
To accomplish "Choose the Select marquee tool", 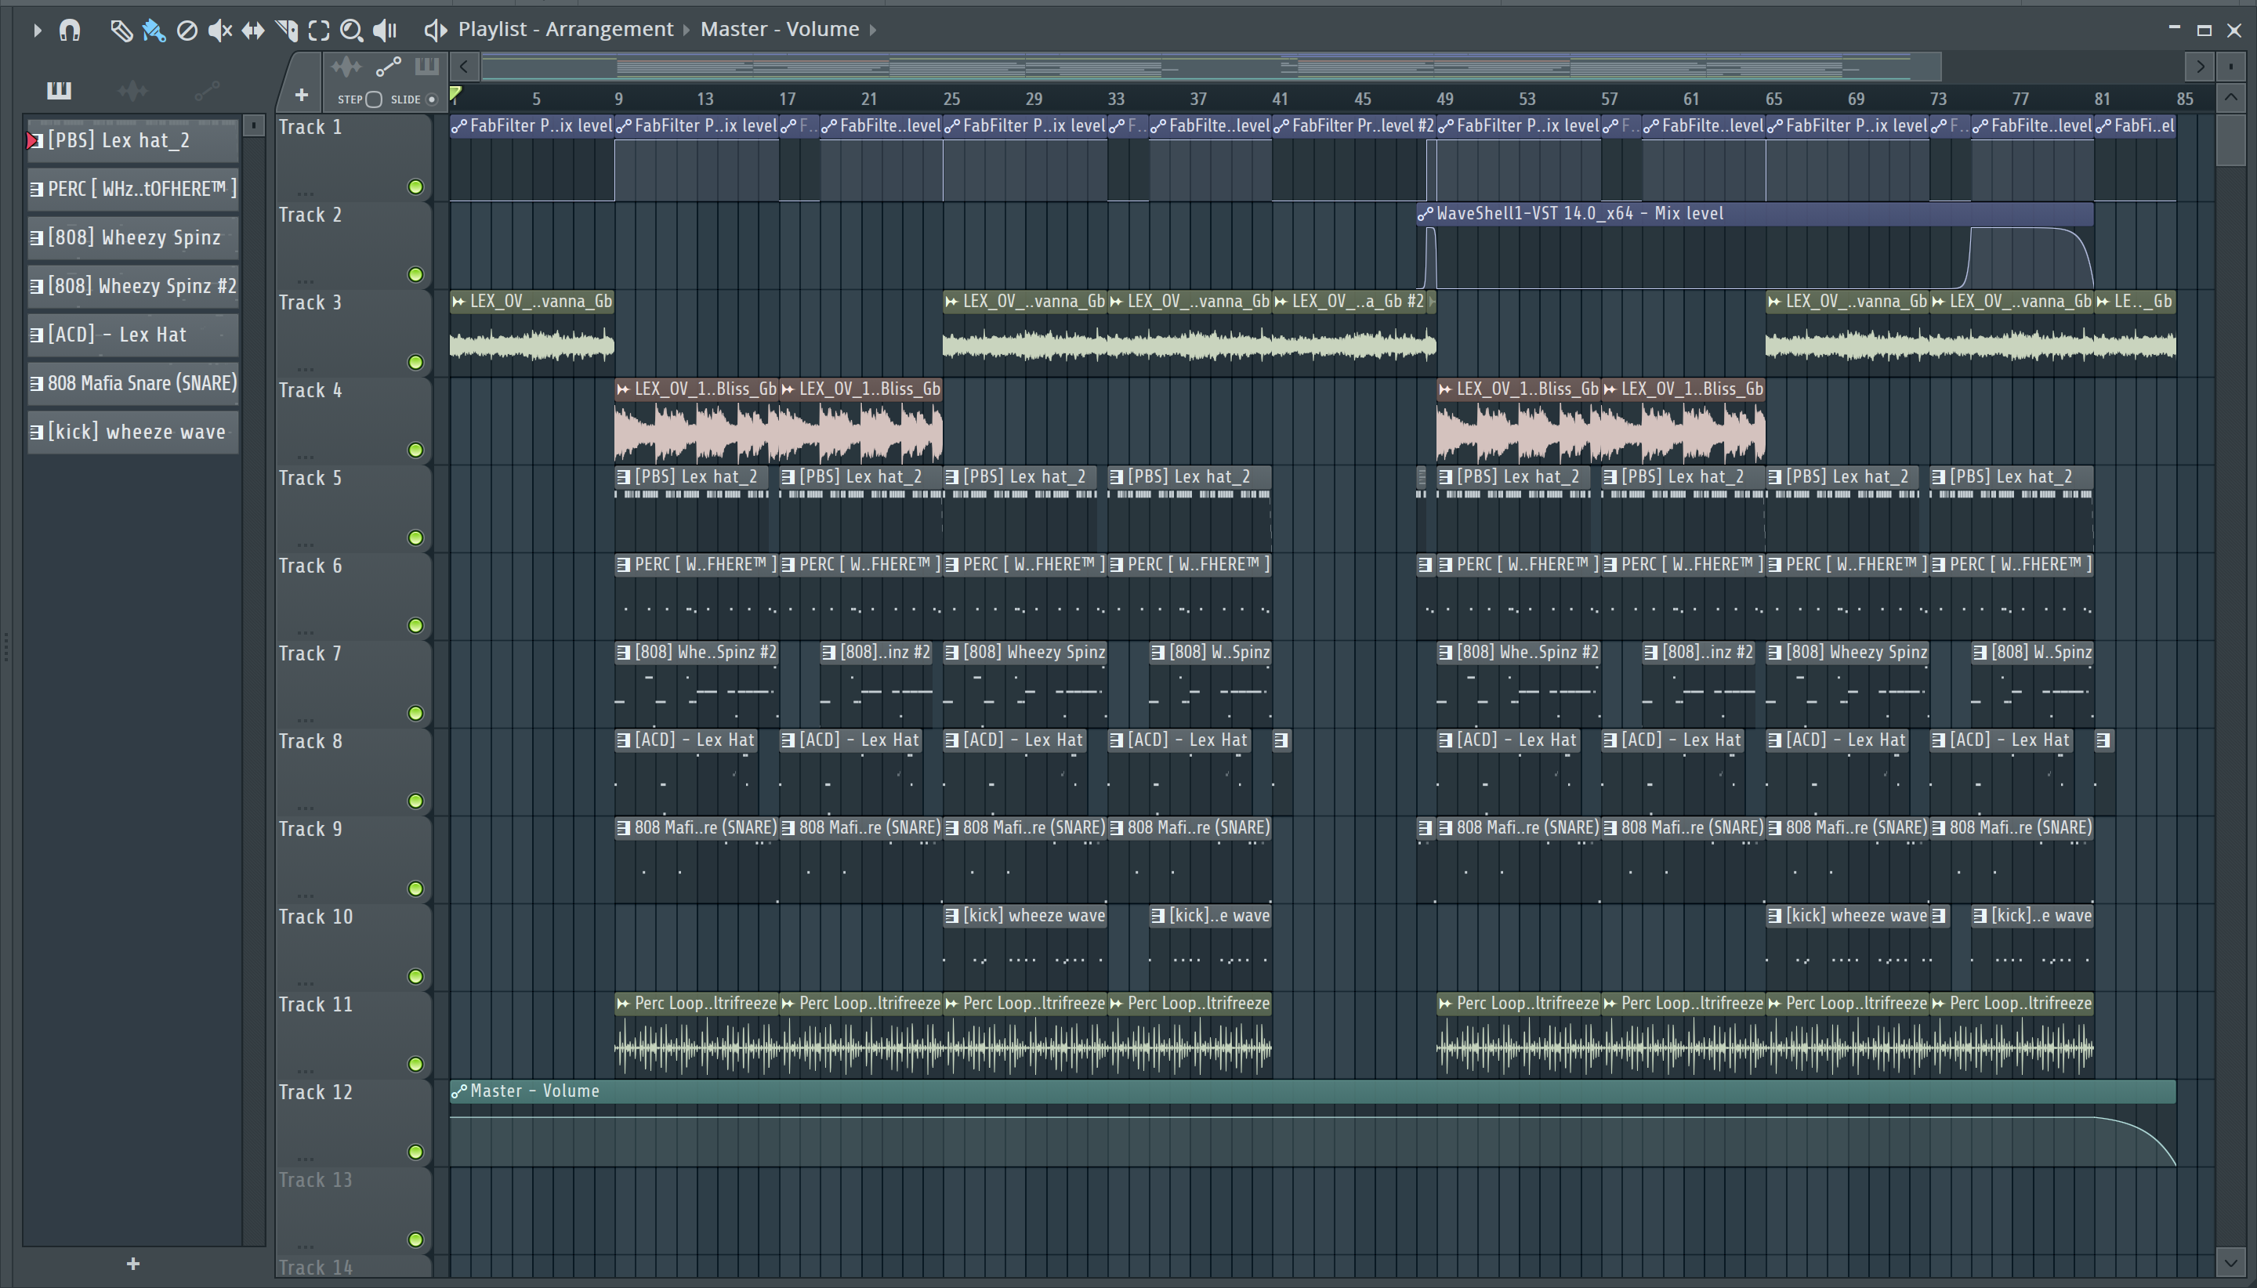I will pos(318,31).
